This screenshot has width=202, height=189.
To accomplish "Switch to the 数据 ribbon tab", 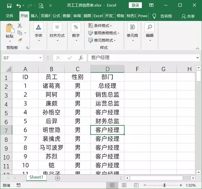I will (x=67, y=16).
